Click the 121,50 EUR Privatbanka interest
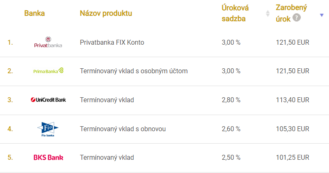Screen dimensions: 329x173 pyautogui.click(x=292, y=42)
